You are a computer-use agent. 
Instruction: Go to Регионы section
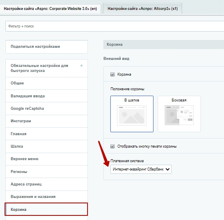pos(46,172)
